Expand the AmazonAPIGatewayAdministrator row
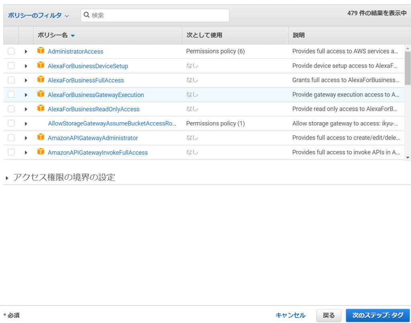The width and height of the screenshot is (411, 323). pos(26,138)
